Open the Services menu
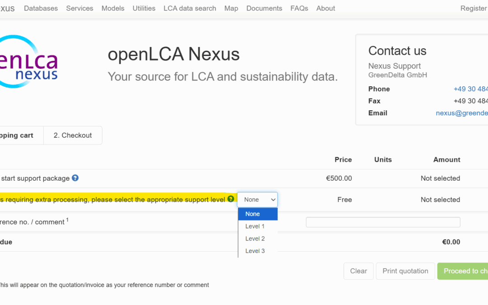Viewport: 488px width, 305px height. coord(80,9)
